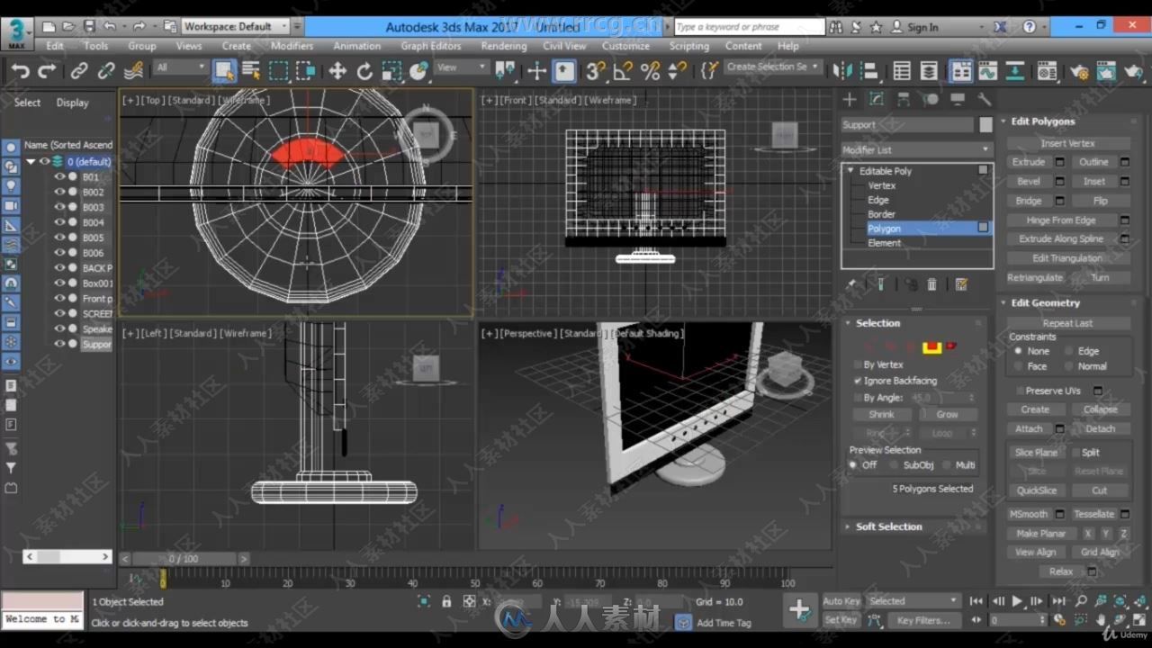The width and height of the screenshot is (1152, 648).
Task: Toggle 3D Snaps in toolbar
Action: 595,70
